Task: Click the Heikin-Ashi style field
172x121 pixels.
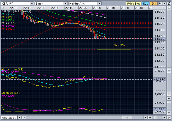Action: (83, 4)
